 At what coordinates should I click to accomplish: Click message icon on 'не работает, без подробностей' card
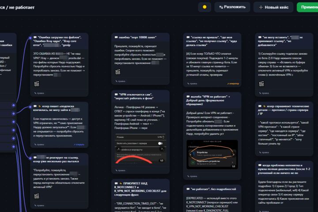pyautogui.click(x=188, y=189)
